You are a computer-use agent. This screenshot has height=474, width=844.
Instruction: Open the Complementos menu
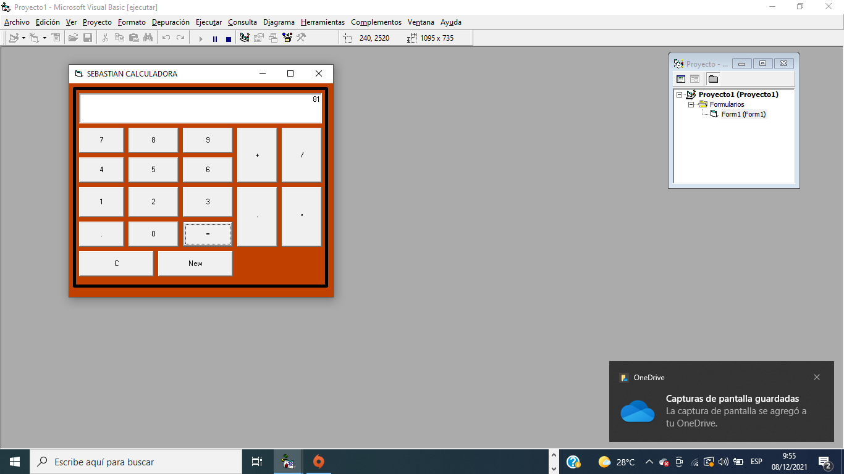[376, 22]
